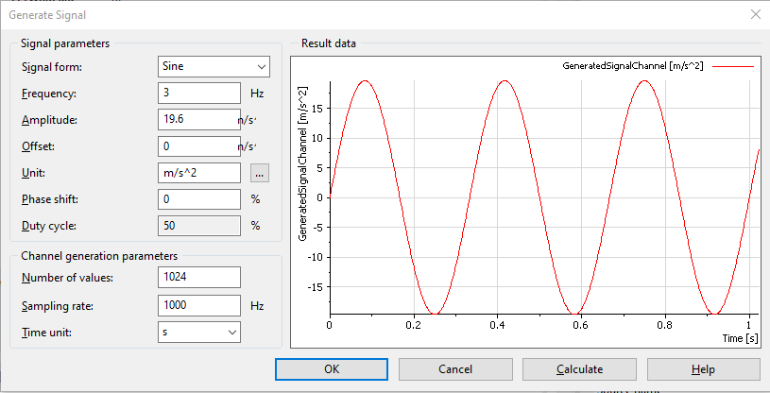Click the Time [s] axis label
Image resolution: width=770 pixels, height=393 pixels.
click(x=740, y=337)
